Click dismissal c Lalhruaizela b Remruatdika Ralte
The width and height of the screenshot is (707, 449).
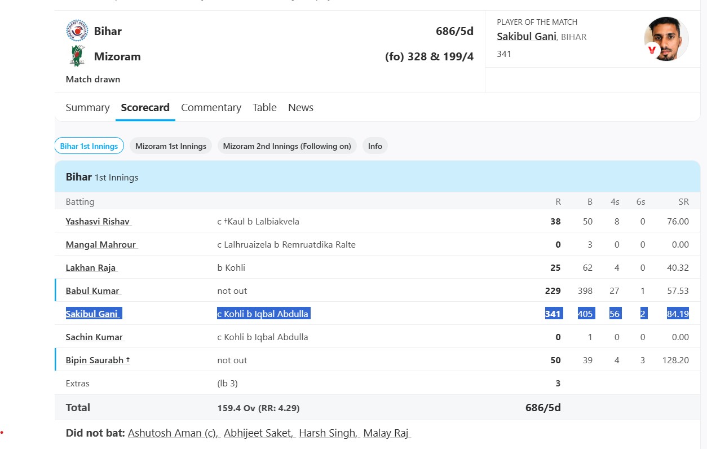coord(286,245)
